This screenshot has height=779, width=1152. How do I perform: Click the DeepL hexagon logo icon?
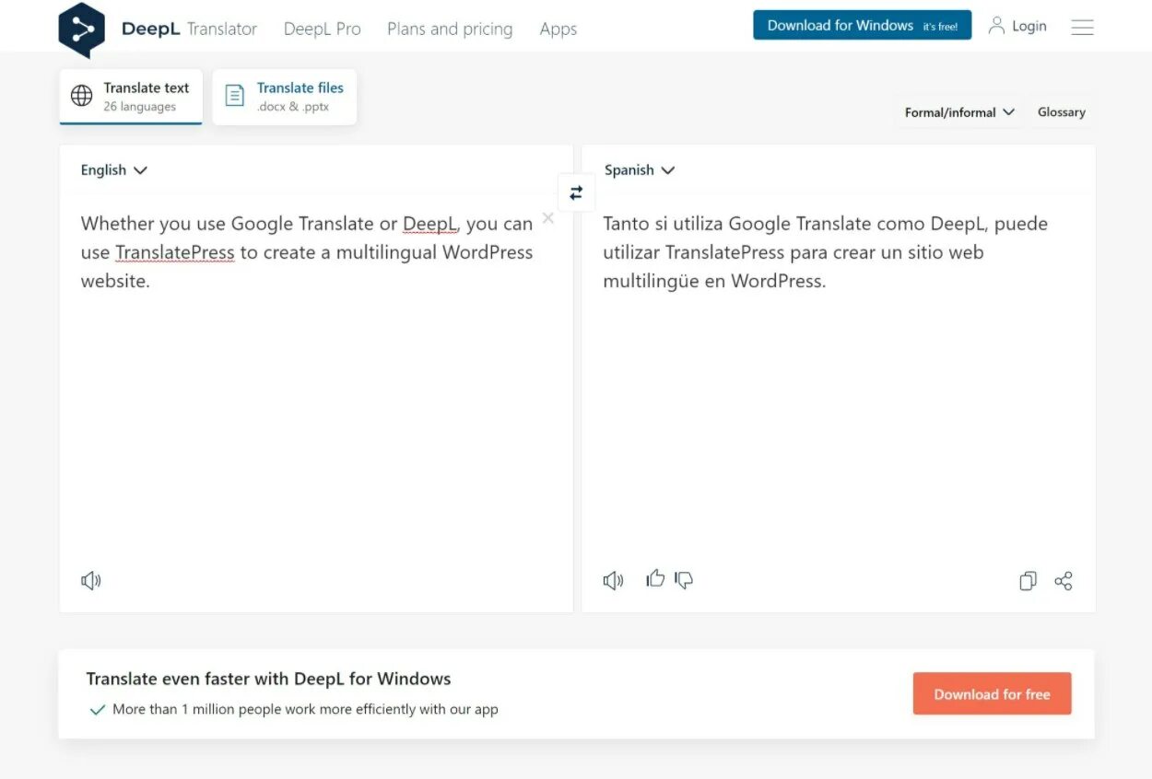tap(81, 29)
